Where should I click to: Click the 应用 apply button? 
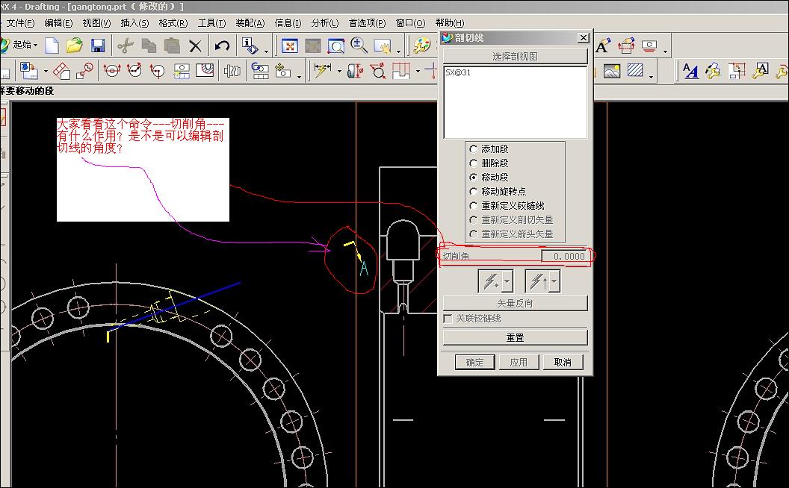(x=519, y=363)
